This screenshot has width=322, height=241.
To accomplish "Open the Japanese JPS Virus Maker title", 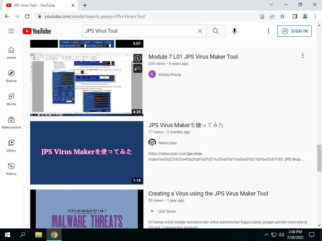I will 186,125.
